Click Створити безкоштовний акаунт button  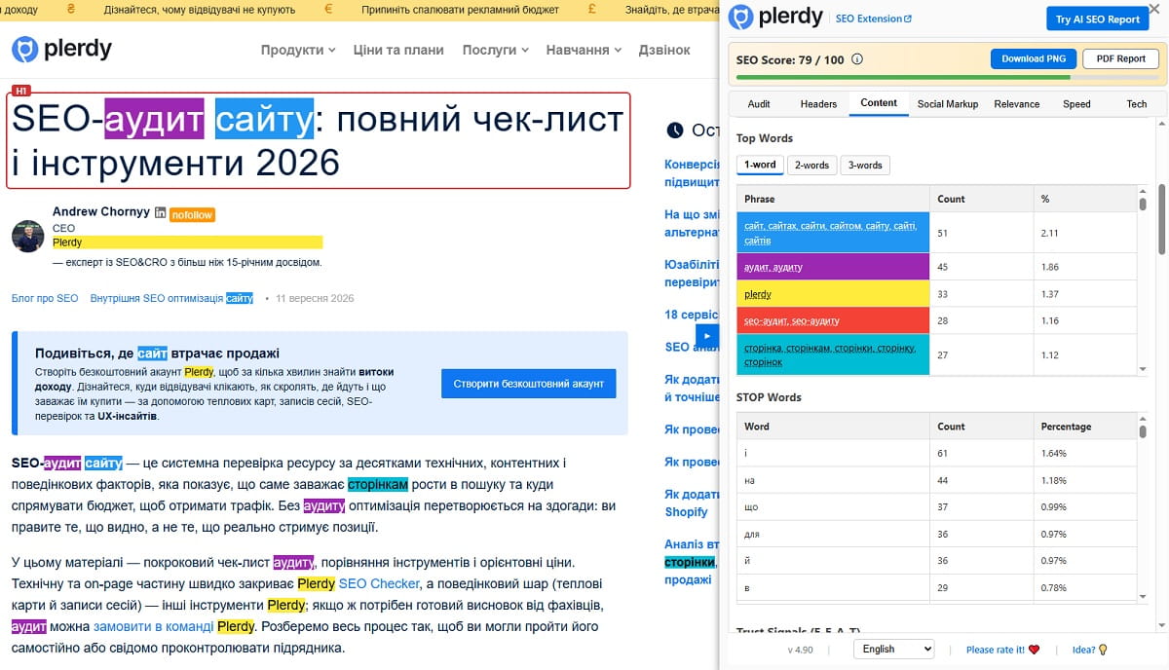(528, 384)
